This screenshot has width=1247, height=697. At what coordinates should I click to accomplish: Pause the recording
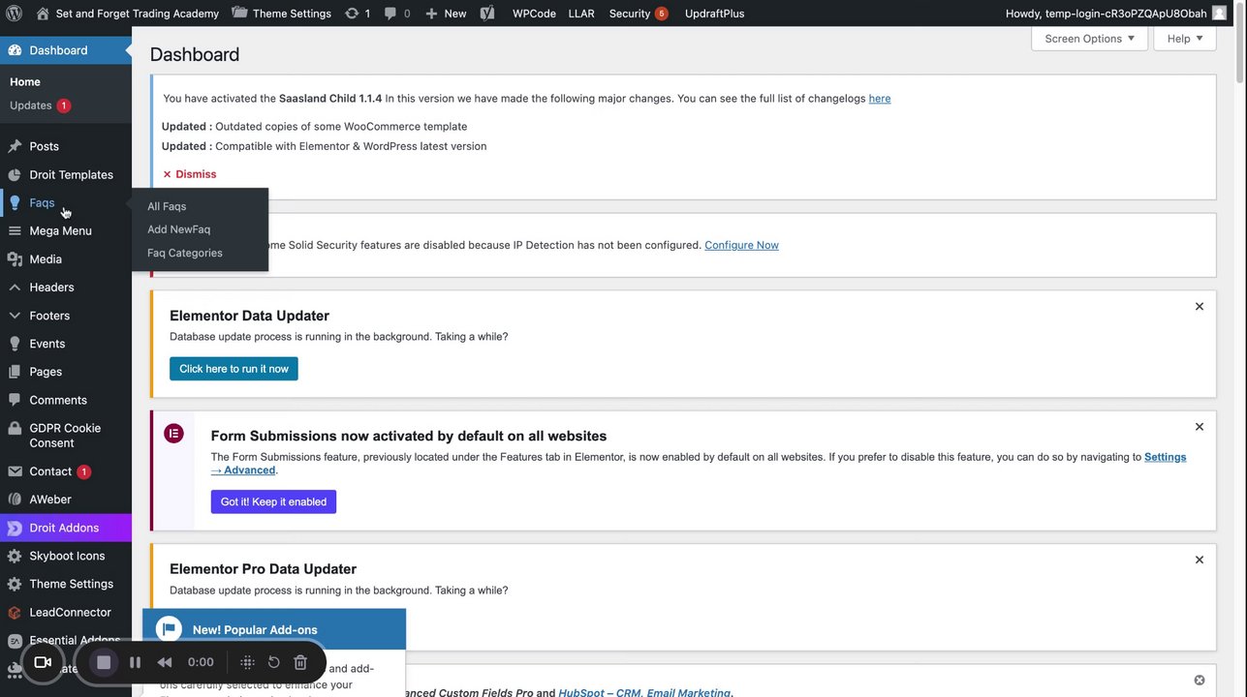(x=136, y=662)
